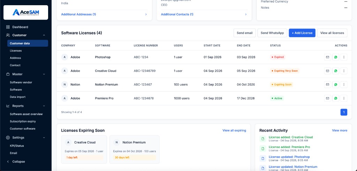The image size is (357, 171).
Task: Toggle the Master section chevron
Action: point(44,74)
